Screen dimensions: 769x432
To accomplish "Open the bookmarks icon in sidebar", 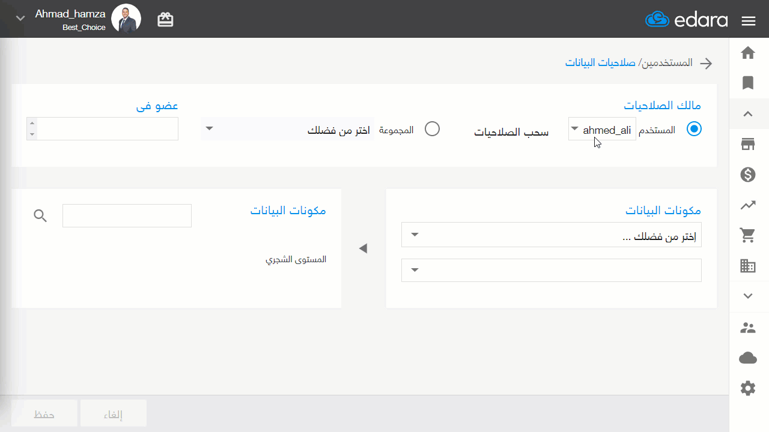I will 748,83.
